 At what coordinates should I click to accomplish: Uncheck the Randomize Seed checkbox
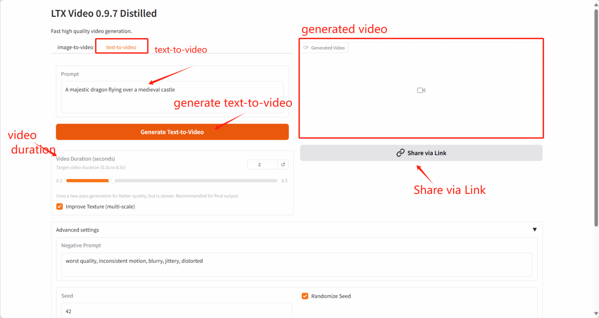click(x=305, y=296)
